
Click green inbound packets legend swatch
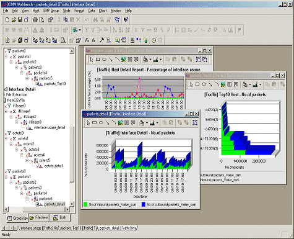[85, 204]
